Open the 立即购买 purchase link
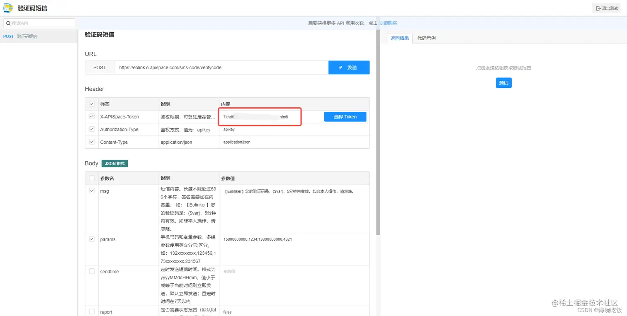This screenshot has width=627, height=316. click(x=388, y=23)
